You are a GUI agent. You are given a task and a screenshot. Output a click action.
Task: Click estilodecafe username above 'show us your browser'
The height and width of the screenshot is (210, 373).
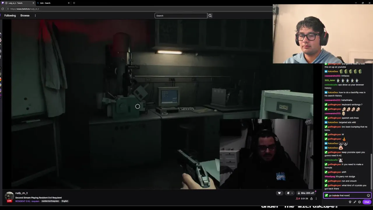click(331, 85)
